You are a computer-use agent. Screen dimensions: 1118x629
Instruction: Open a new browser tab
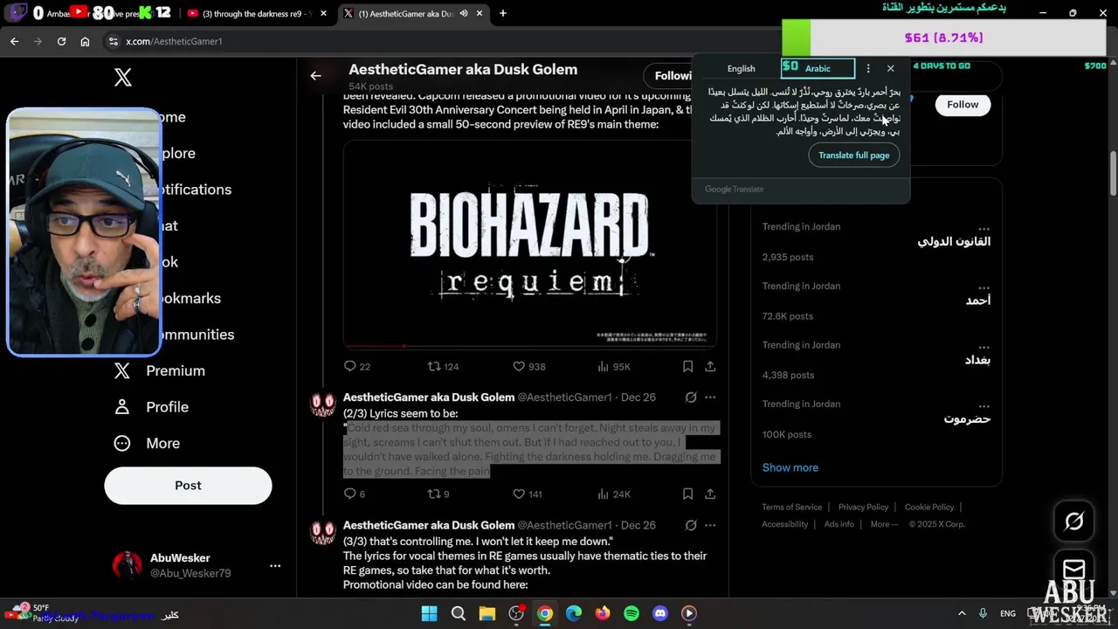tap(502, 13)
